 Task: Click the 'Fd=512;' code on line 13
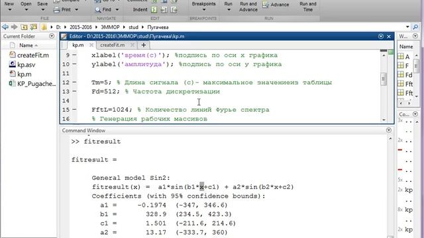pyautogui.click(x=105, y=91)
